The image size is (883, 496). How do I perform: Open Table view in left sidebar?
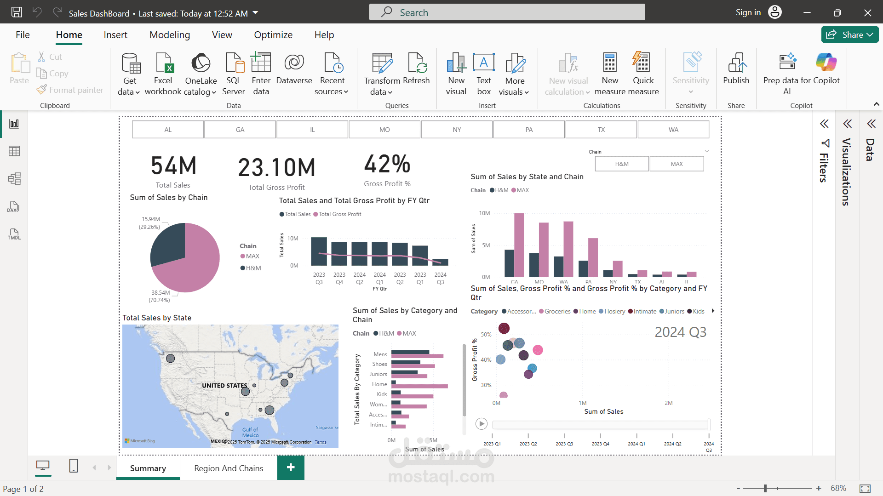point(14,151)
